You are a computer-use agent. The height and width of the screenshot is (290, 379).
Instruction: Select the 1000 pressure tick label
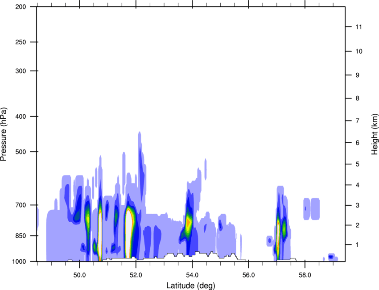[x=19, y=261]
